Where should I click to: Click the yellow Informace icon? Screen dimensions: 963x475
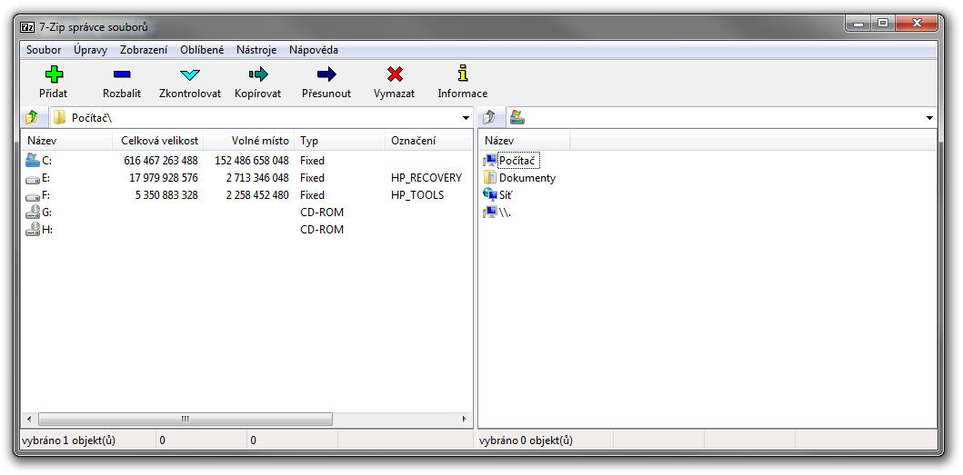(x=463, y=74)
